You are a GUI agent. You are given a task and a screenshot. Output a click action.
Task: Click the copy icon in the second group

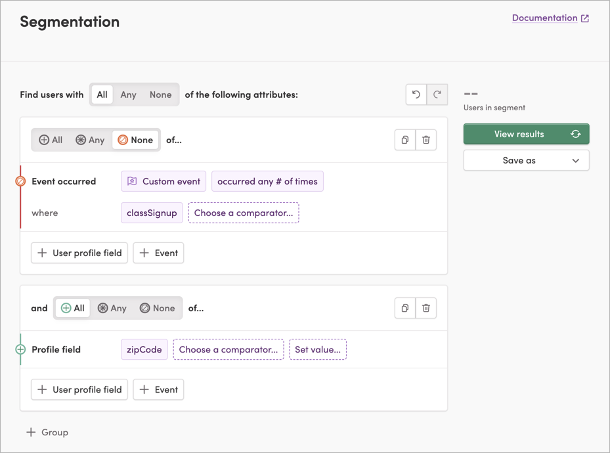click(405, 308)
